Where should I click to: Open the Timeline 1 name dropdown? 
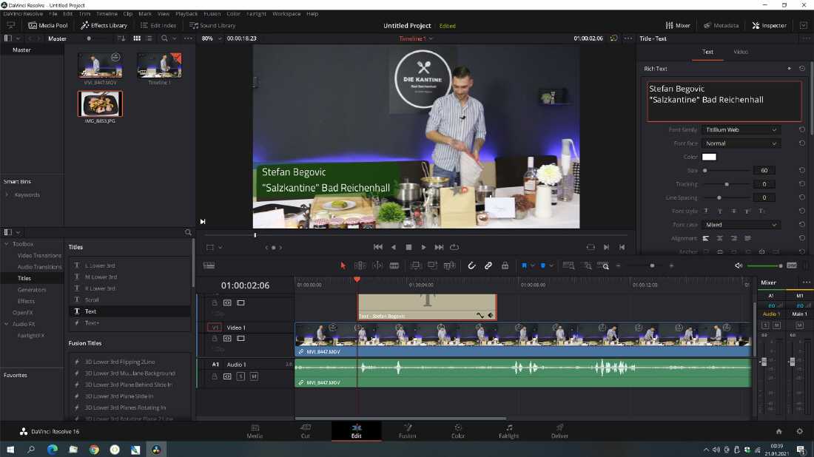point(416,38)
